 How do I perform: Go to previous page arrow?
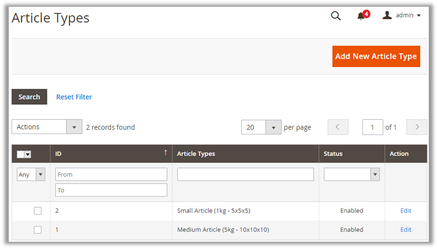(x=338, y=127)
